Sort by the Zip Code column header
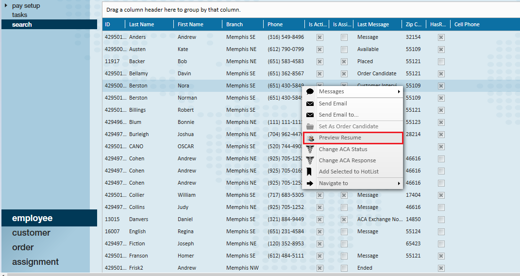 coord(414,24)
